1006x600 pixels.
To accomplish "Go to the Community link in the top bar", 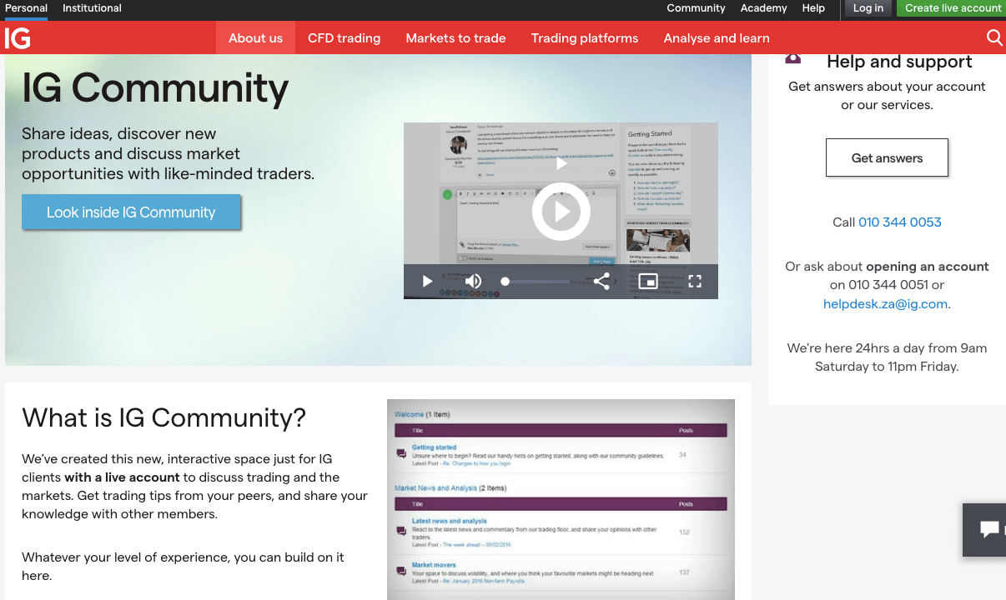I will (x=696, y=8).
